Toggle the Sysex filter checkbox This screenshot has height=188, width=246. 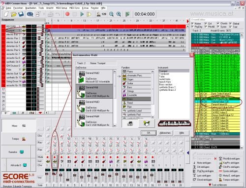tap(218, 27)
